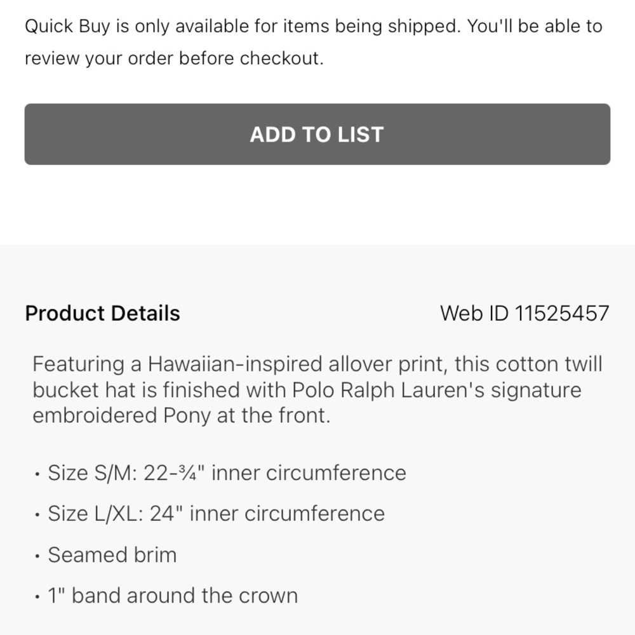Click the product description paragraph

pos(317,389)
